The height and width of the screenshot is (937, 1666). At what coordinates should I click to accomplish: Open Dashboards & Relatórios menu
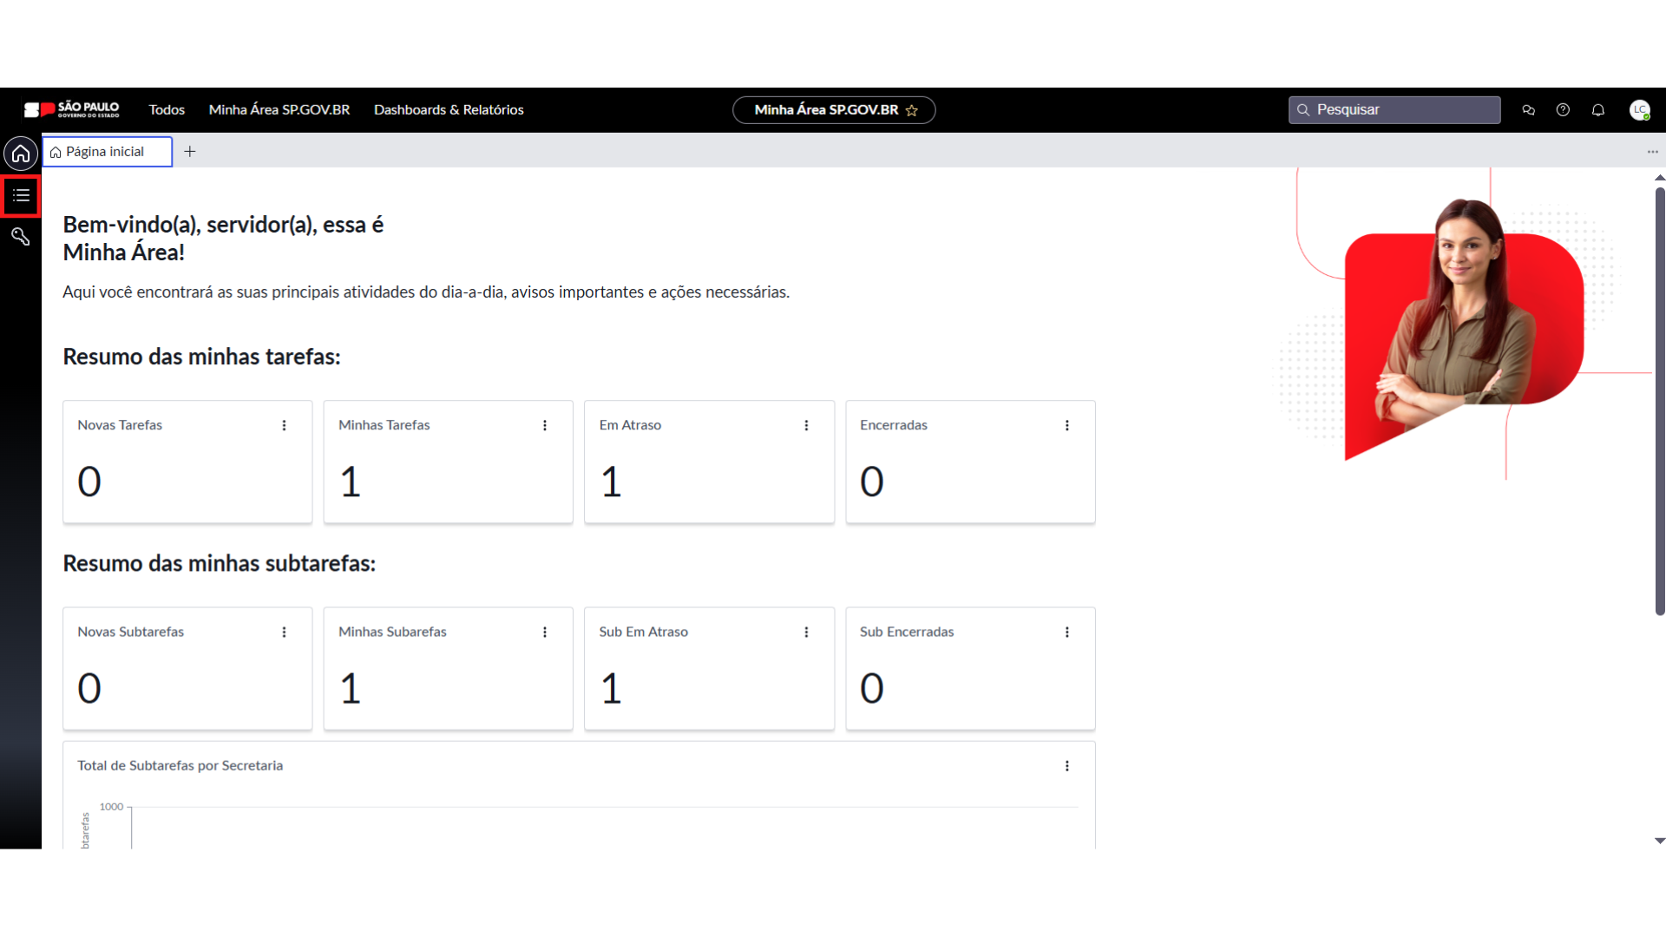coord(449,110)
